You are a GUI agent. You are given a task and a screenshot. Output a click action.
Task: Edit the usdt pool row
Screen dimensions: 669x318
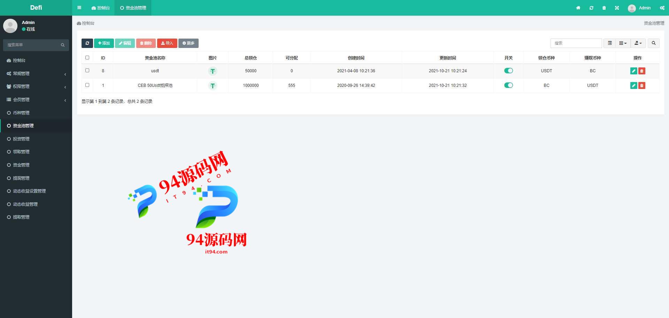(x=633, y=71)
